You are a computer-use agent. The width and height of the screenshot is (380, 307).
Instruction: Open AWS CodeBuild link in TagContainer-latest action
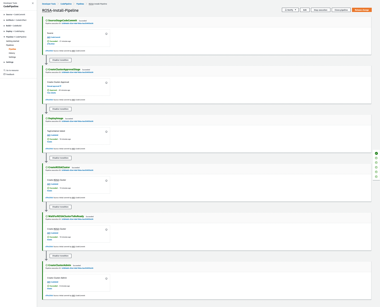coord(53,135)
